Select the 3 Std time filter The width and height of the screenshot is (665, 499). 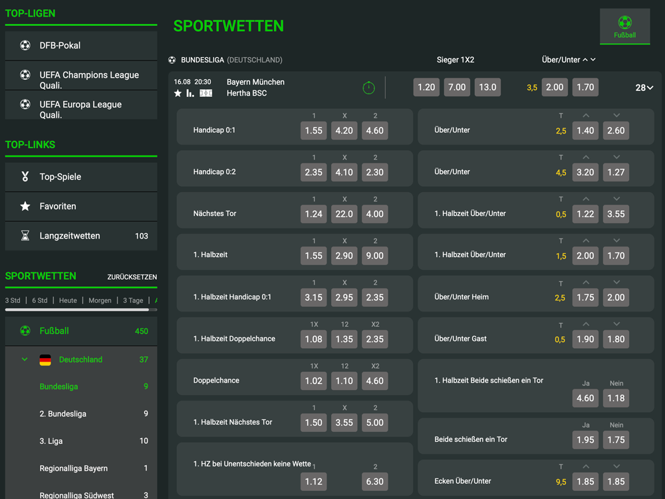tap(13, 300)
